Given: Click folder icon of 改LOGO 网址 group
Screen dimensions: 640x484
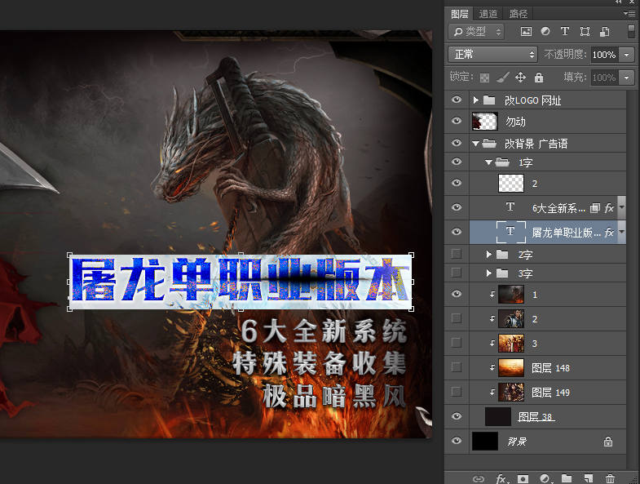Looking at the screenshot, I should (x=489, y=100).
